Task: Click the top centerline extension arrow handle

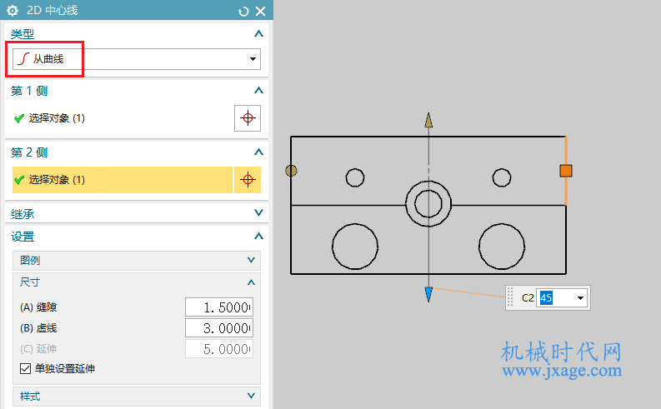Action: [428, 120]
